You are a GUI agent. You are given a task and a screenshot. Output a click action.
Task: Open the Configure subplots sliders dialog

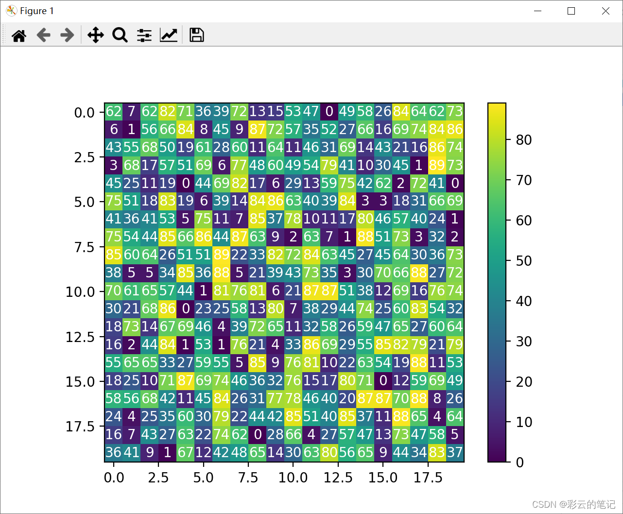[144, 35]
